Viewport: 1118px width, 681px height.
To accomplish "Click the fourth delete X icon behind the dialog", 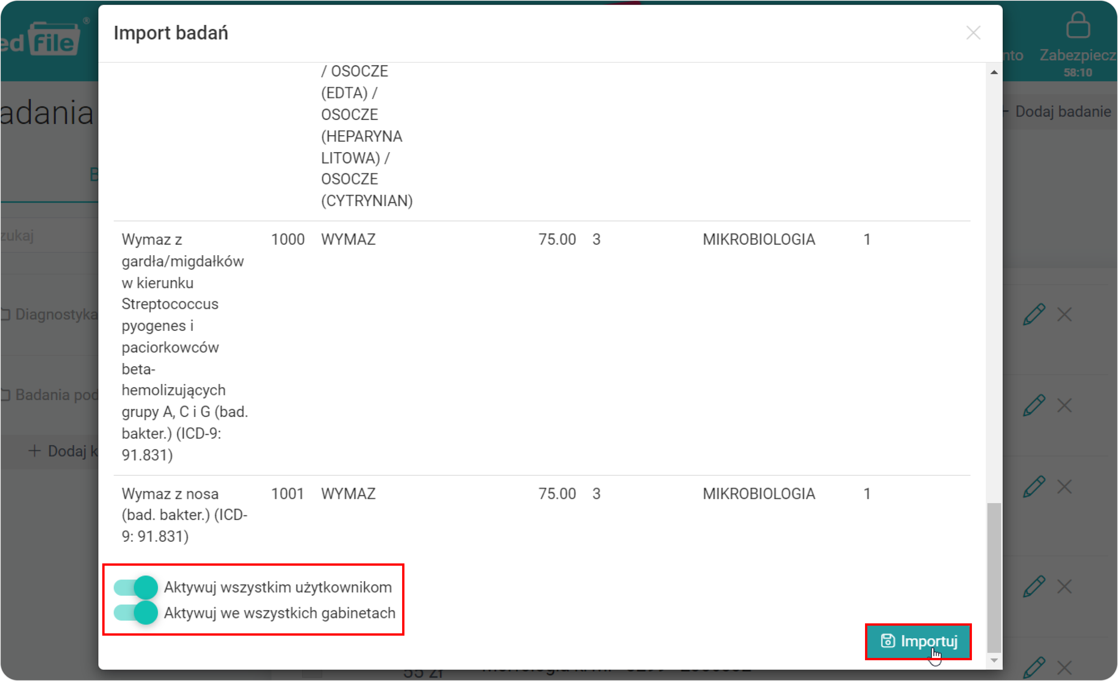I will point(1064,586).
